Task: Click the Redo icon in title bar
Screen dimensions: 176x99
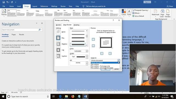Action: pos(12,2)
